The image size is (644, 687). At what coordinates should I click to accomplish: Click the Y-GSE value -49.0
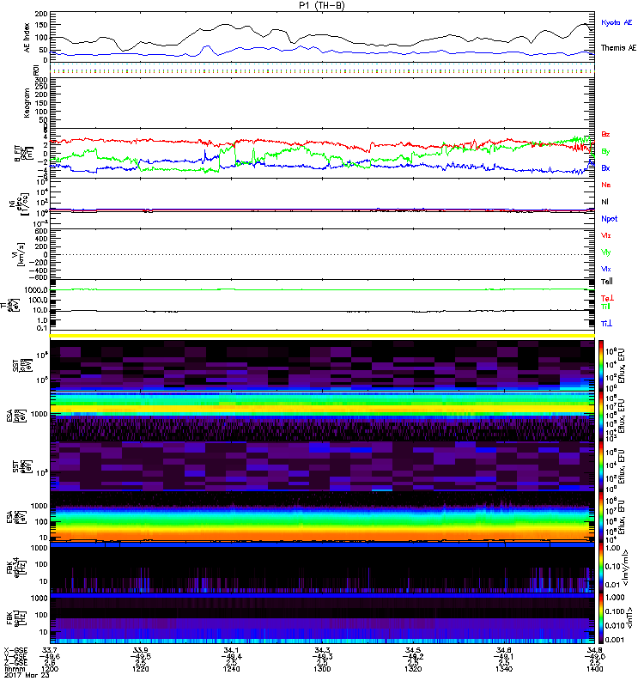coord(594,656)
